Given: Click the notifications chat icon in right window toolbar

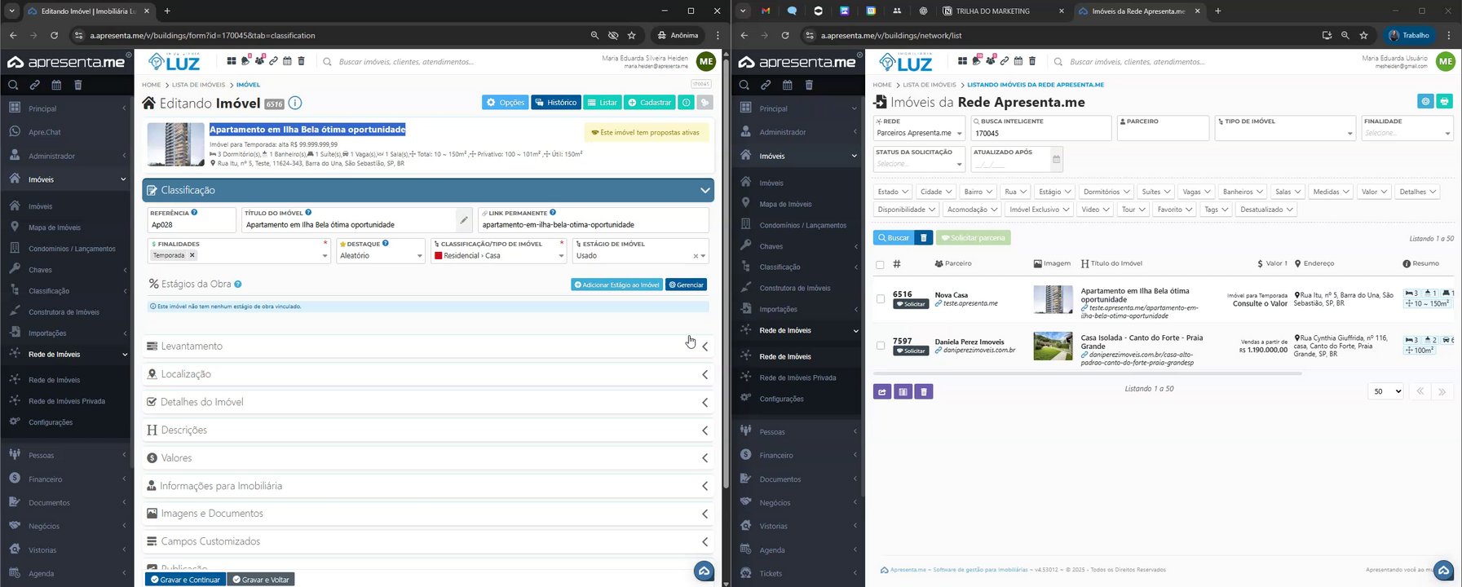Looking at the screenshot, I should (977, 60).
